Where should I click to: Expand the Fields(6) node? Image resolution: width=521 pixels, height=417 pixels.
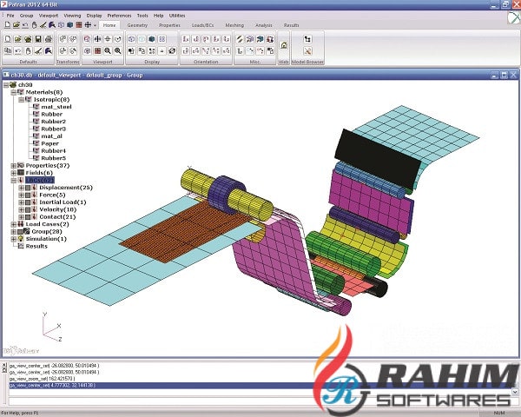click(14, 173)
